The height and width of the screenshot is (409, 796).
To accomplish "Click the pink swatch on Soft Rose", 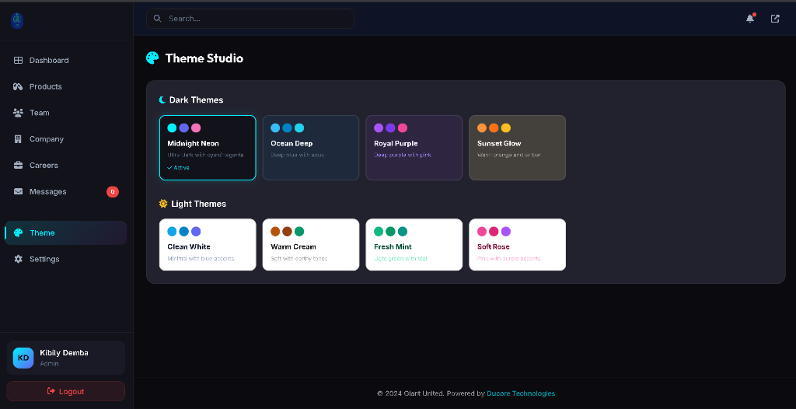I will click(x=482, y=232).
